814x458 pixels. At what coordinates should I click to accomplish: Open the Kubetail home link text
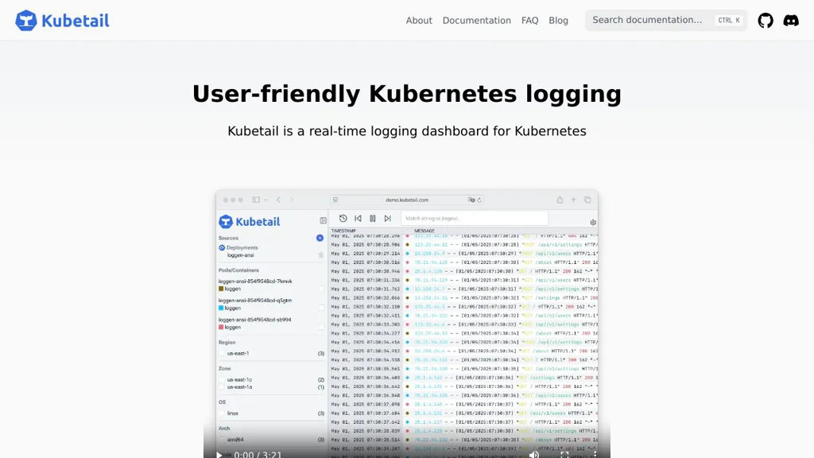coord(76,21)
